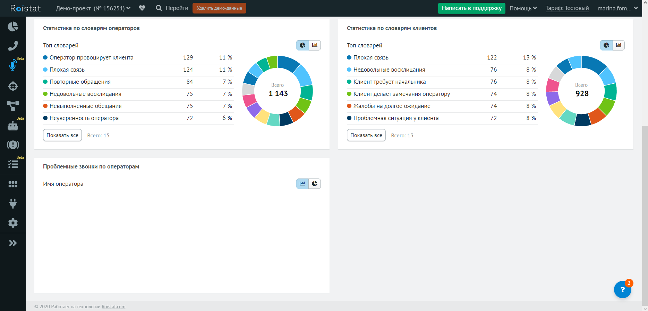Viewport: 648px width, 311px height.
Task: Open the robot bot sidebar icon
Action: pos(13,126)
